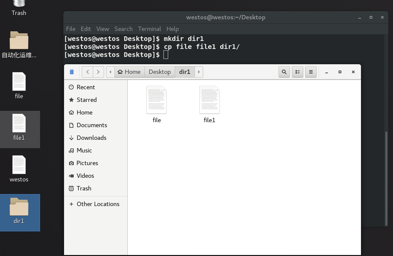393x256 pixels.
Task: Open Music in the sidebar
Action: pyautogui.click(x=96, y=150)
